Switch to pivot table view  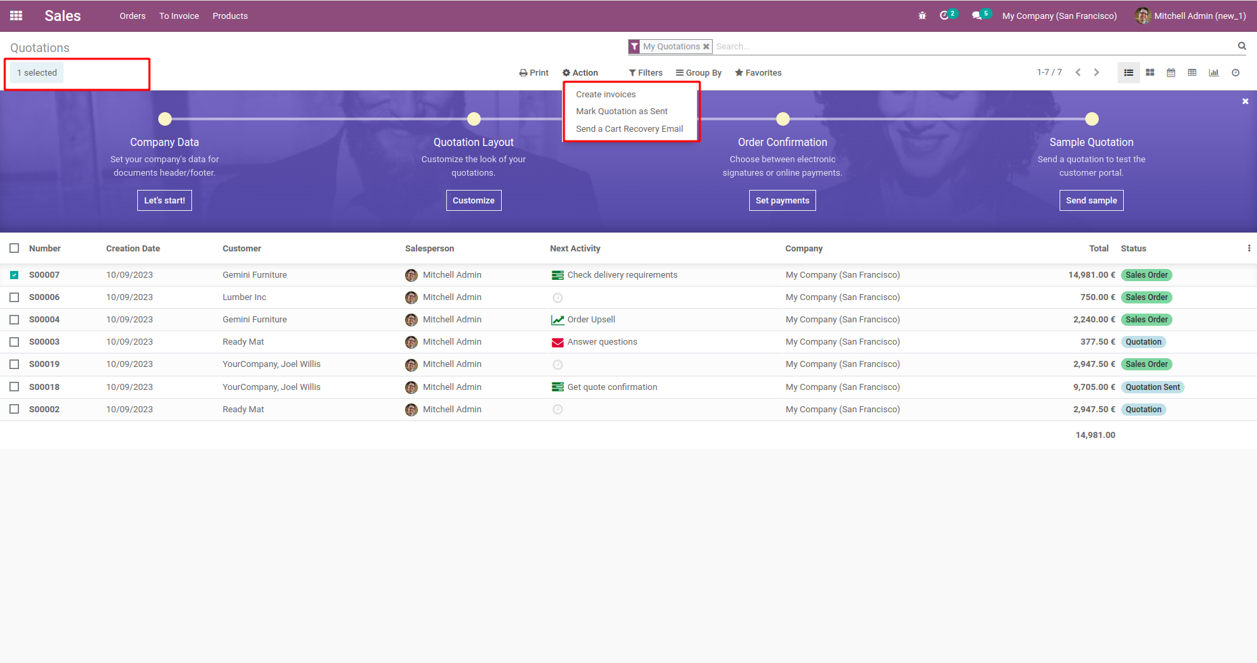tap(1192, 73)
